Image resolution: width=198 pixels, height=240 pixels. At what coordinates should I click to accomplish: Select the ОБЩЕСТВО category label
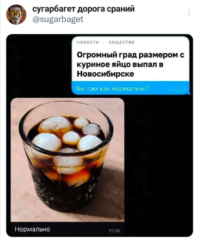point(122,42)
